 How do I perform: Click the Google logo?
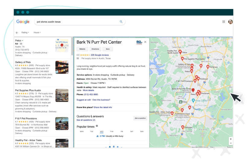coord(23,22)
